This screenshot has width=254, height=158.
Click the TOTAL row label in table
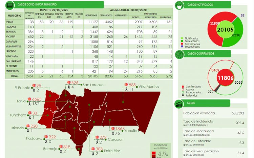click(x=15, y=76)
